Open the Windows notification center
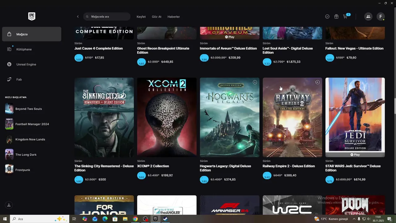 point(390,219)
